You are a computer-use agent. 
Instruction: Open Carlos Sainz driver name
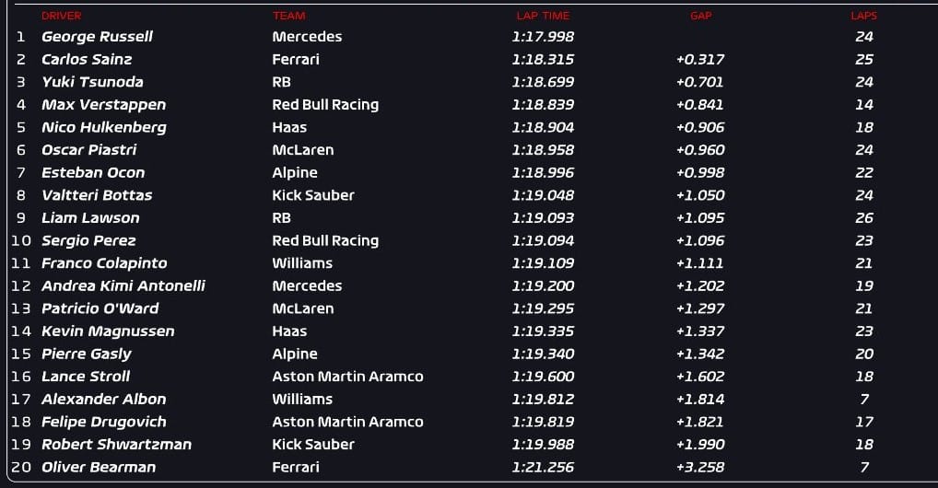[x=87, y=59]
